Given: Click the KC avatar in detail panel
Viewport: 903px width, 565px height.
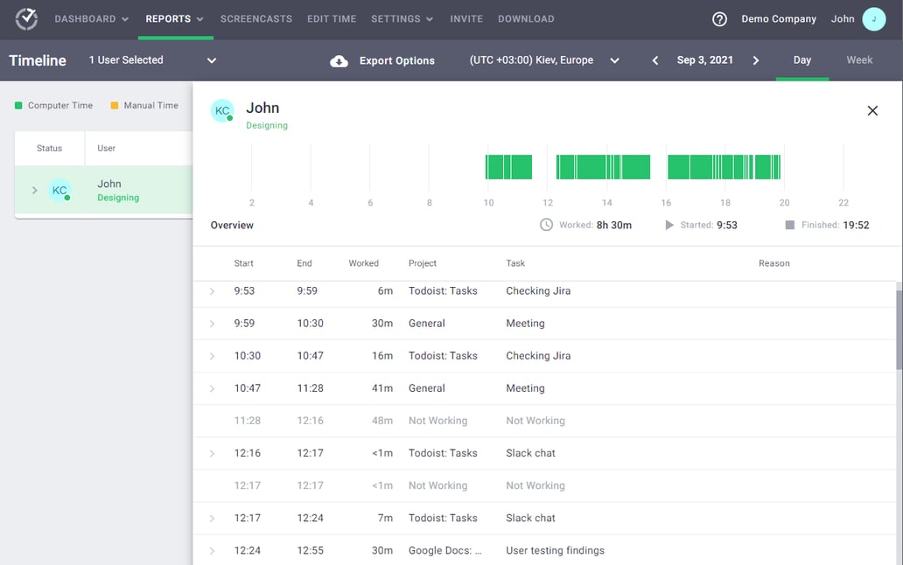Looking at the screenshot, I should (x=222, y=111).
